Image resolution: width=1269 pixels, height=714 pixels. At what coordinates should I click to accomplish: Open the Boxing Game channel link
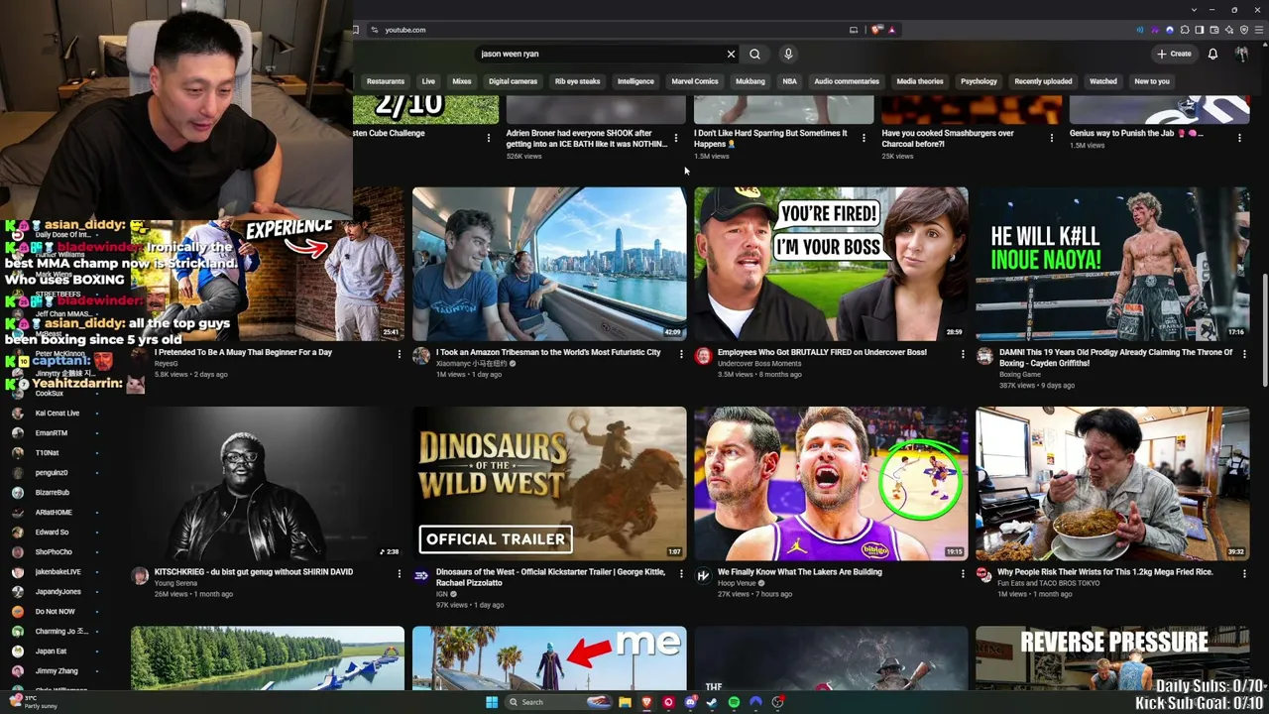pyautogui.click(x=1019, y=375)
